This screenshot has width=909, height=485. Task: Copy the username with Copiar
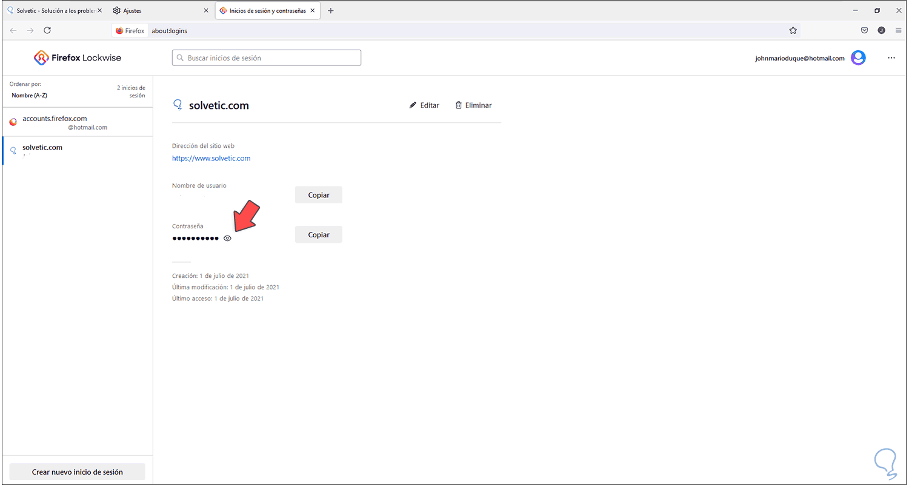point(319,195)
